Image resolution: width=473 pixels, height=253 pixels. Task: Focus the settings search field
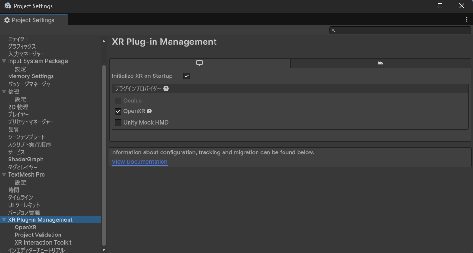click(400, 30)
